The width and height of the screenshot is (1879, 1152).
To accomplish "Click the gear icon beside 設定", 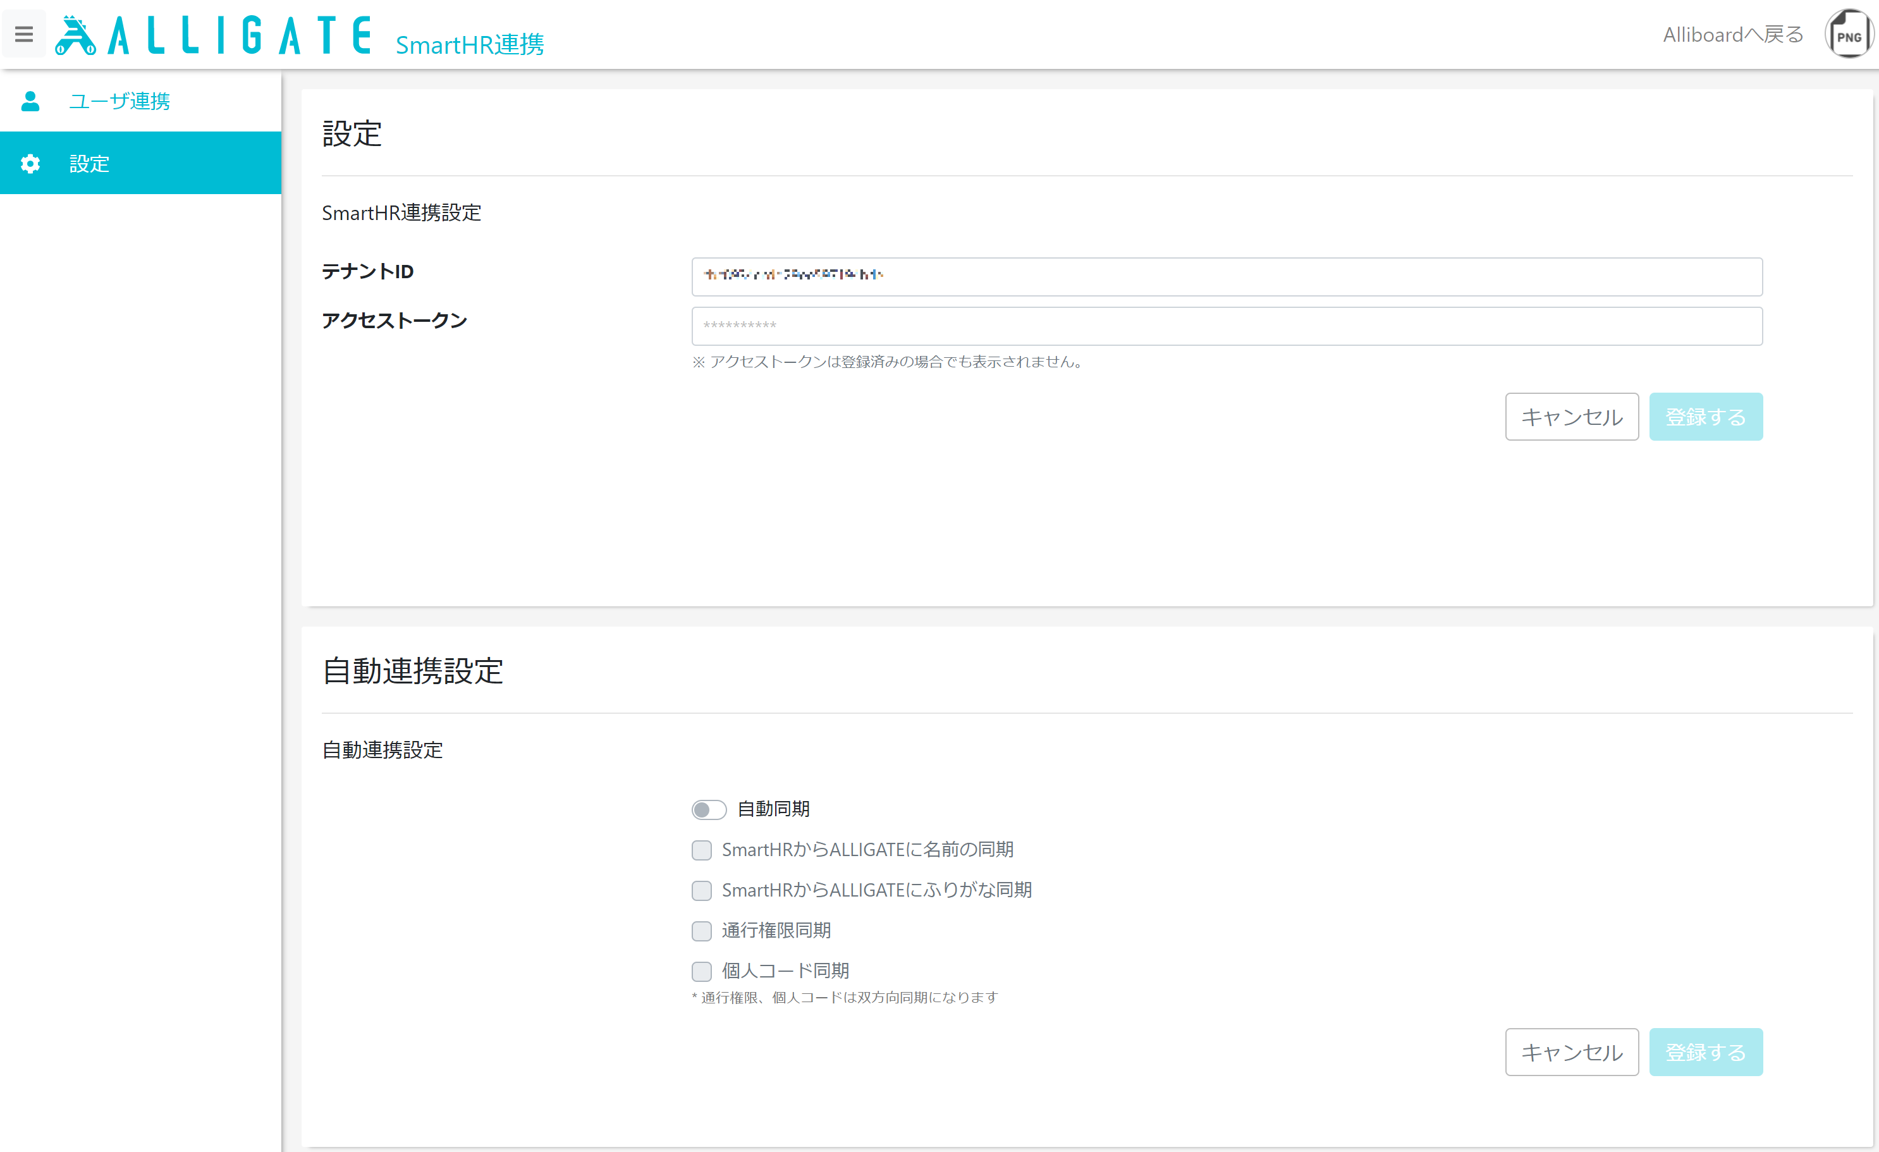I will pyautogui.click(x=30, y=163).
